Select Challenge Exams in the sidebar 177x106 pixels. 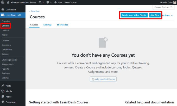point(9,60)
